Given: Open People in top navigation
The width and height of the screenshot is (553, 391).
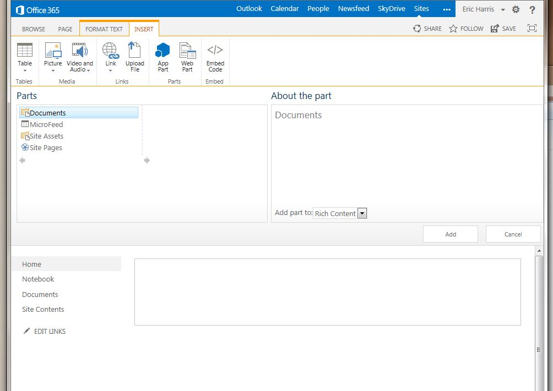Looking at the screenshot, I should [318, 9].
